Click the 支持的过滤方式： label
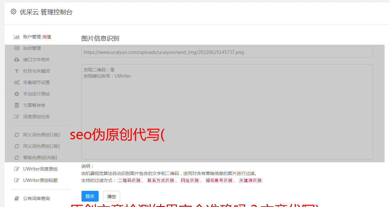Image resolution: width=389 pixels, height=207 pixels. pyautogui.click(x=99, y=180)
